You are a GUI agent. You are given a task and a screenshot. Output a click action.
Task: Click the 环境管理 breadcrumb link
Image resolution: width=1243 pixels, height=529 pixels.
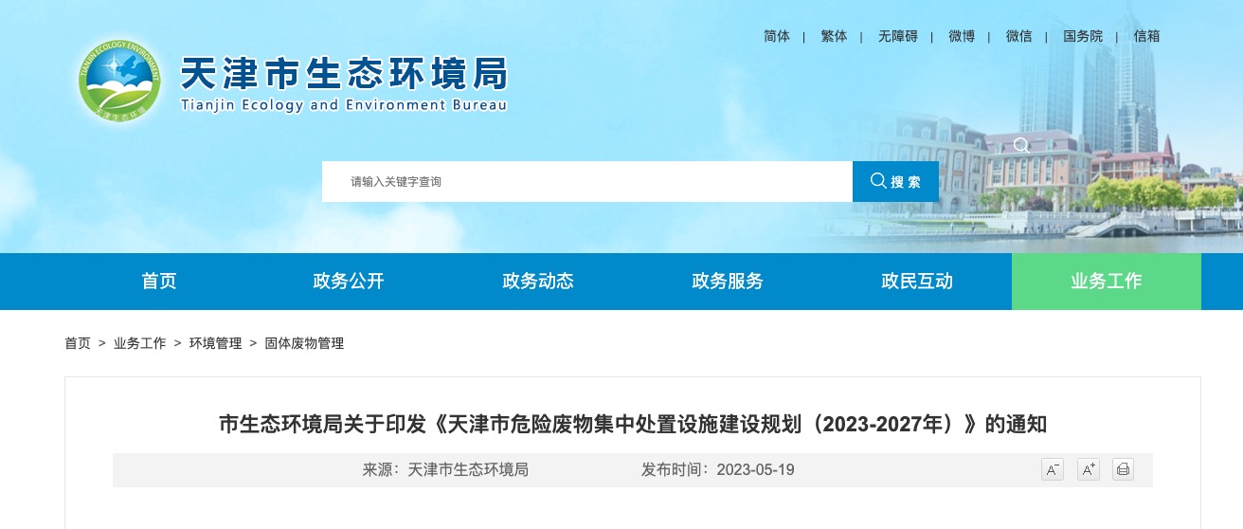pyautogui.click(x=216, y=343)
